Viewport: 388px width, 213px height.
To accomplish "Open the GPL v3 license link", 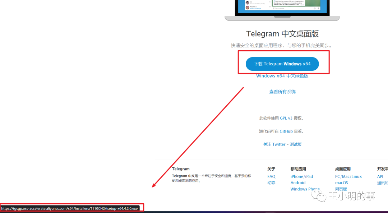I will pos(286,118).
